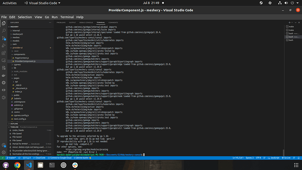Image resolution: width=302 pixels, height=170 pixels.
Task: Collapse the TIMELINE section
Action: [x=31, y=127]
